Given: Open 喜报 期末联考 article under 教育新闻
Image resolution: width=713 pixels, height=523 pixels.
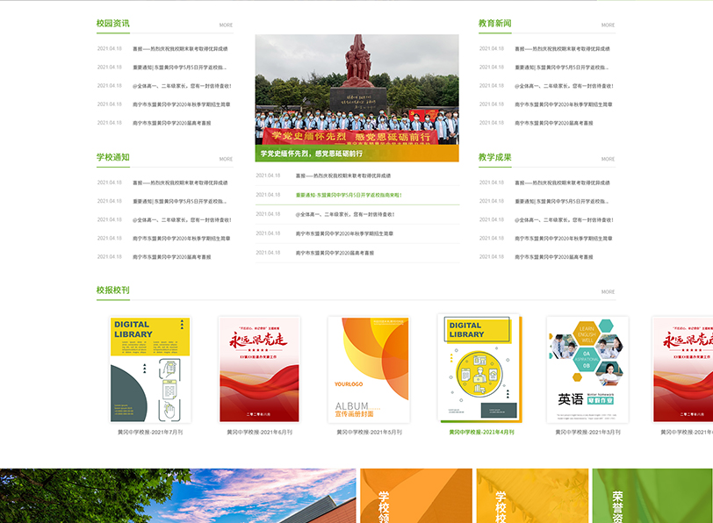Looking at the screenshot, I should (x=562, y=48).
